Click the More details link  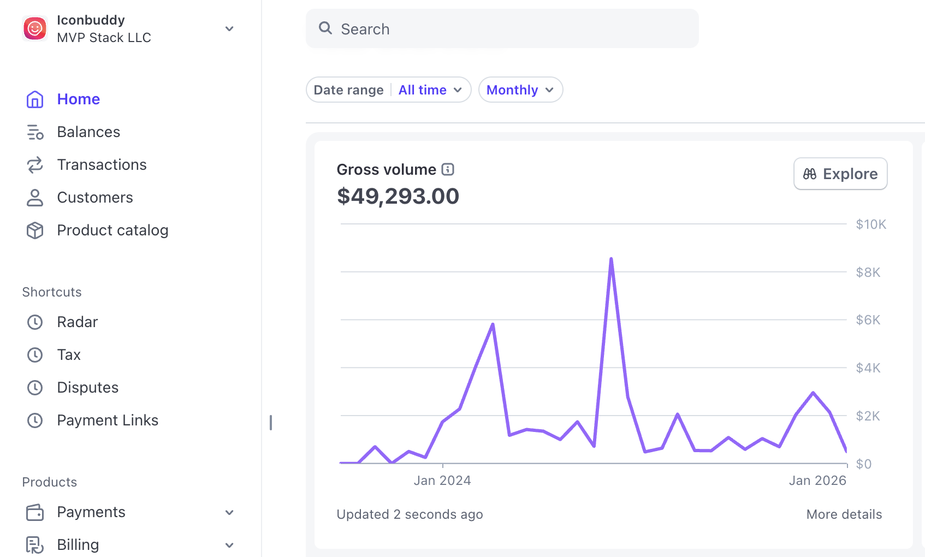pyautogui.click(x=844, y=514)
